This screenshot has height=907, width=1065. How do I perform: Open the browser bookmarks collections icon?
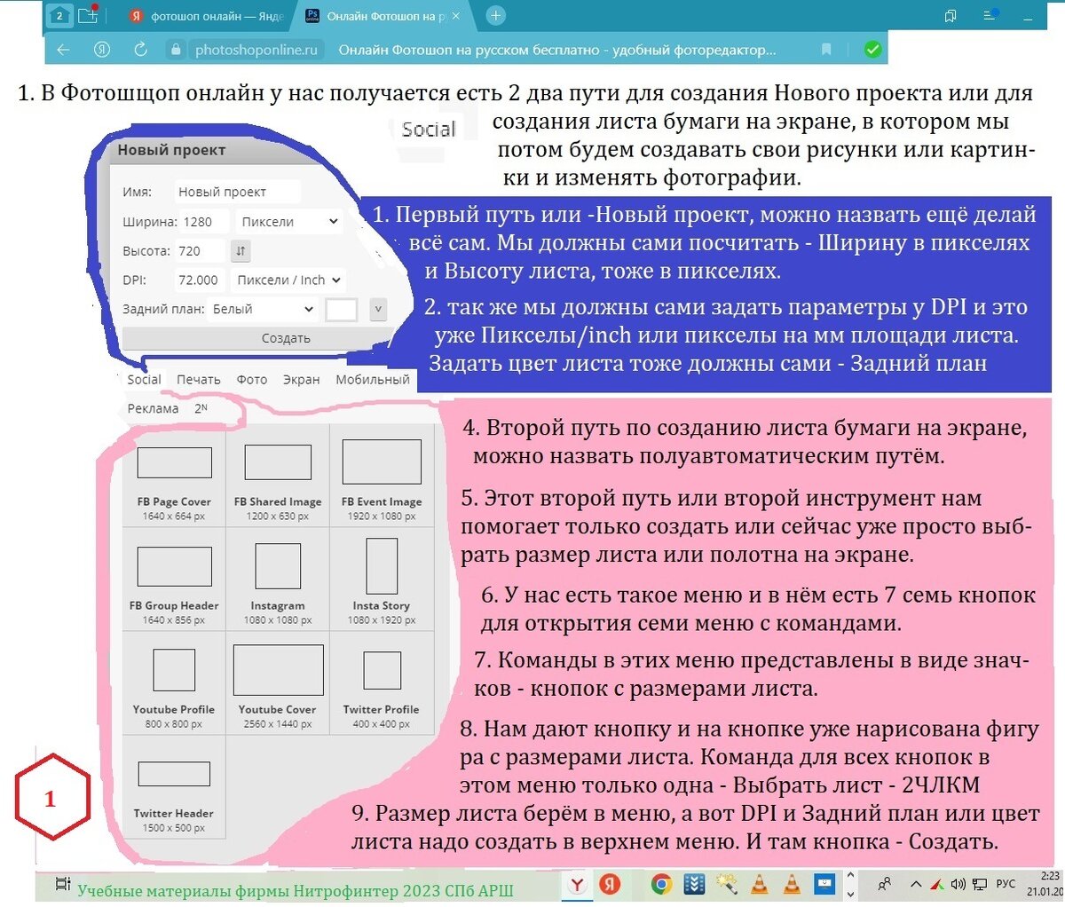951,15
